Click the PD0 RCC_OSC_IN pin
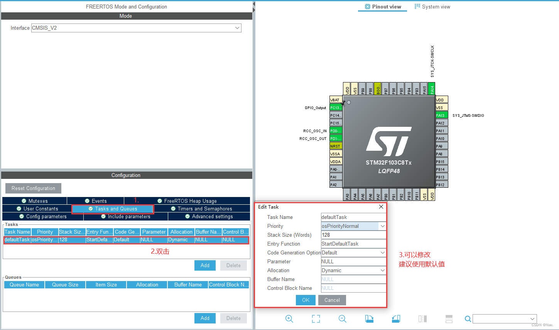This screenshot has height=330, width=559. (x=336, y=131)
